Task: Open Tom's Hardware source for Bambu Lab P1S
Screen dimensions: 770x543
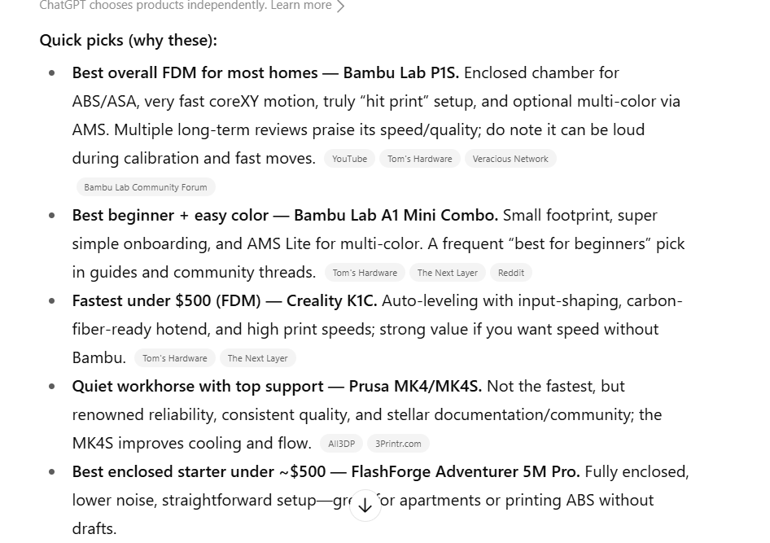Action: point(419,159)
